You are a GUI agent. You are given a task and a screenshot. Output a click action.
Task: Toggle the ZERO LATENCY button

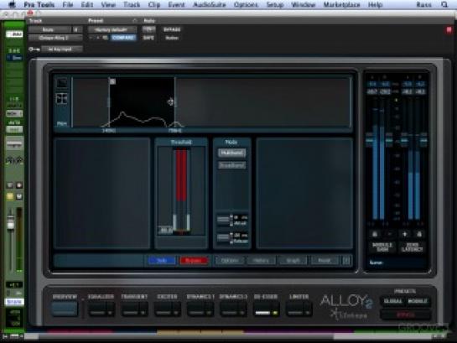[x=412, y=247]
